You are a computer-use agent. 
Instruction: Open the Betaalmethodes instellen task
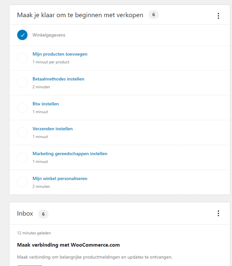click(x=58, y=79)
